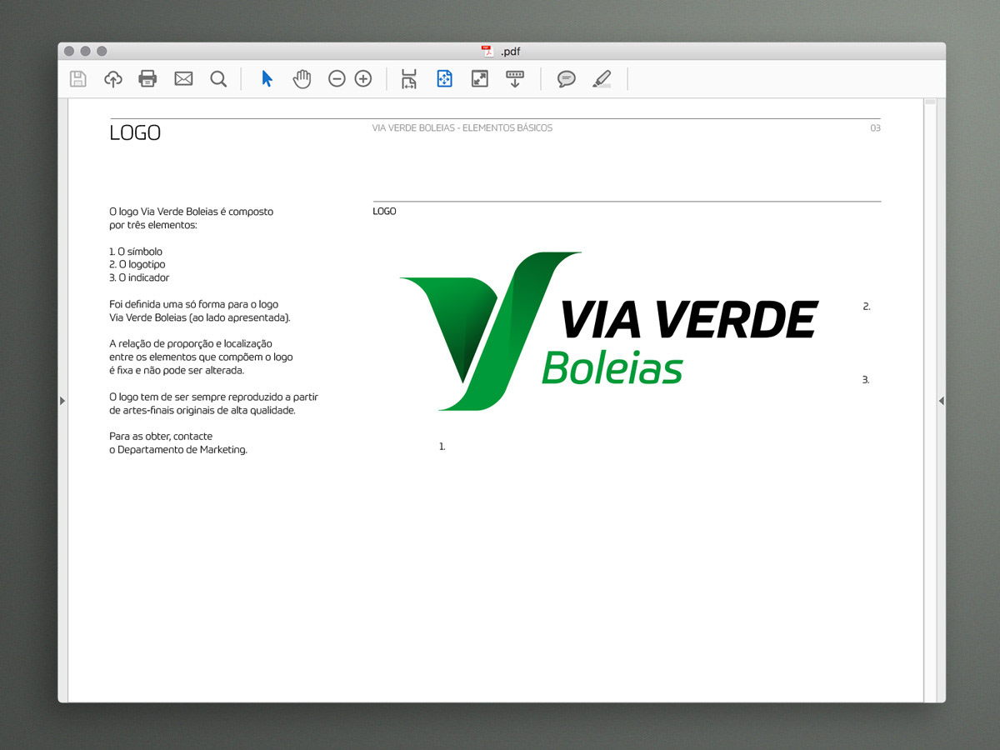The height and width of the screenshot is (750, 1000).
Task: Click the line '3. O indicador'
Action: tap(139, 278)
